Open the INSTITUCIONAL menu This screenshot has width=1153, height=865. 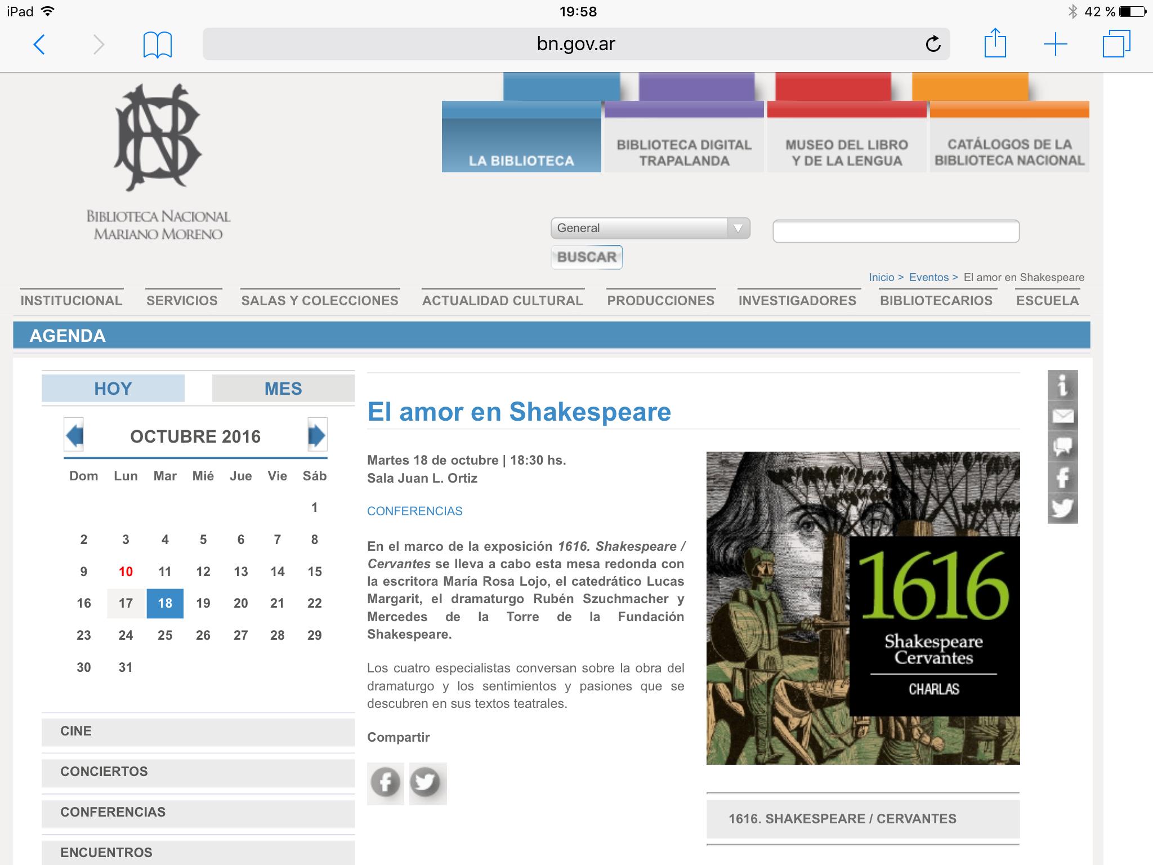pyautogui.click(x=71, y=300)
